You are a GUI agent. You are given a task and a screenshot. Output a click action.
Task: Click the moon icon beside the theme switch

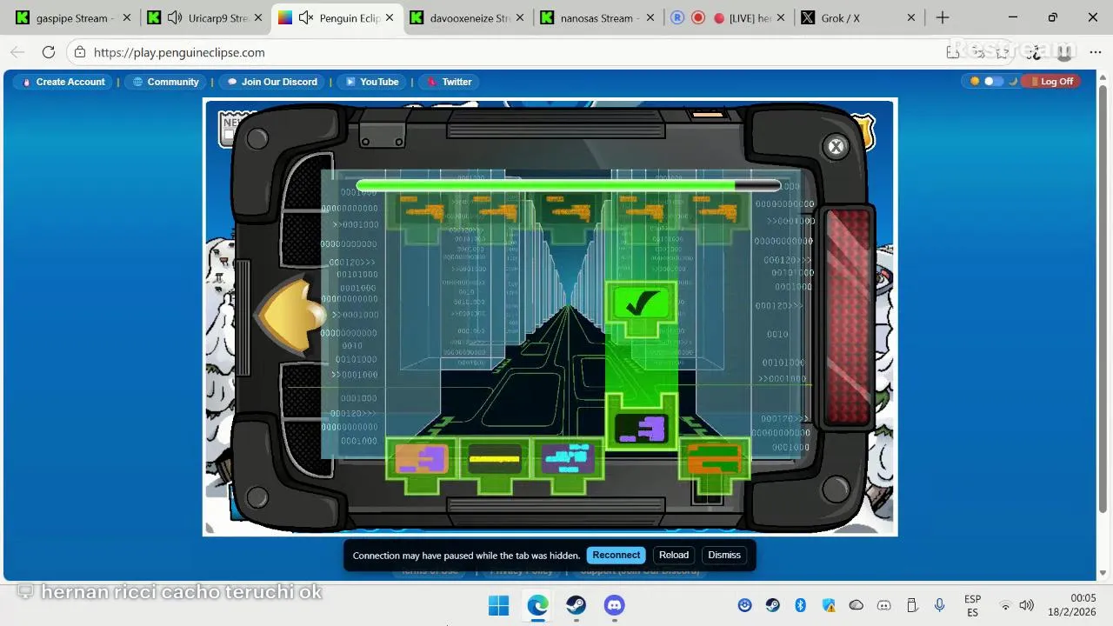point(1012,81)
